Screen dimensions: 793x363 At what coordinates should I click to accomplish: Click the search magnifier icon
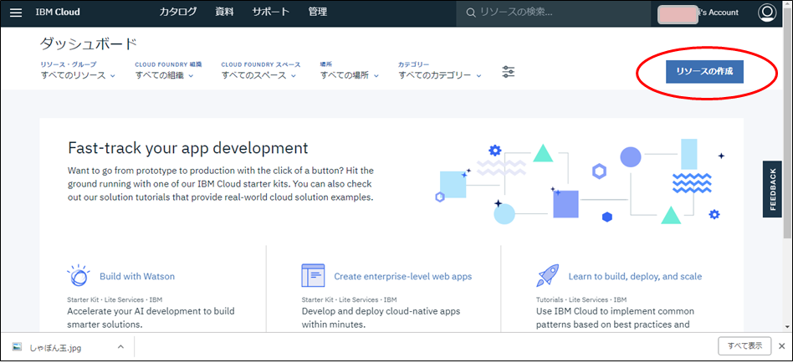pos(471,13)
